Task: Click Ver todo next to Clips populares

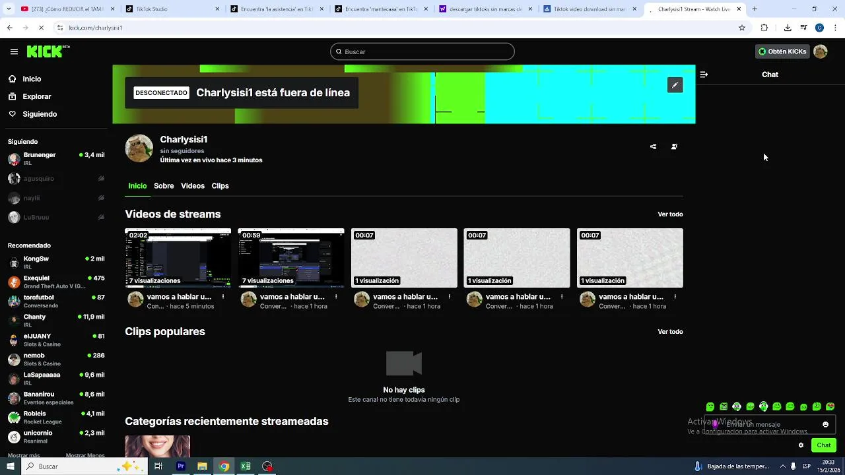Action: pyautogui.click(x=670, y=332)
